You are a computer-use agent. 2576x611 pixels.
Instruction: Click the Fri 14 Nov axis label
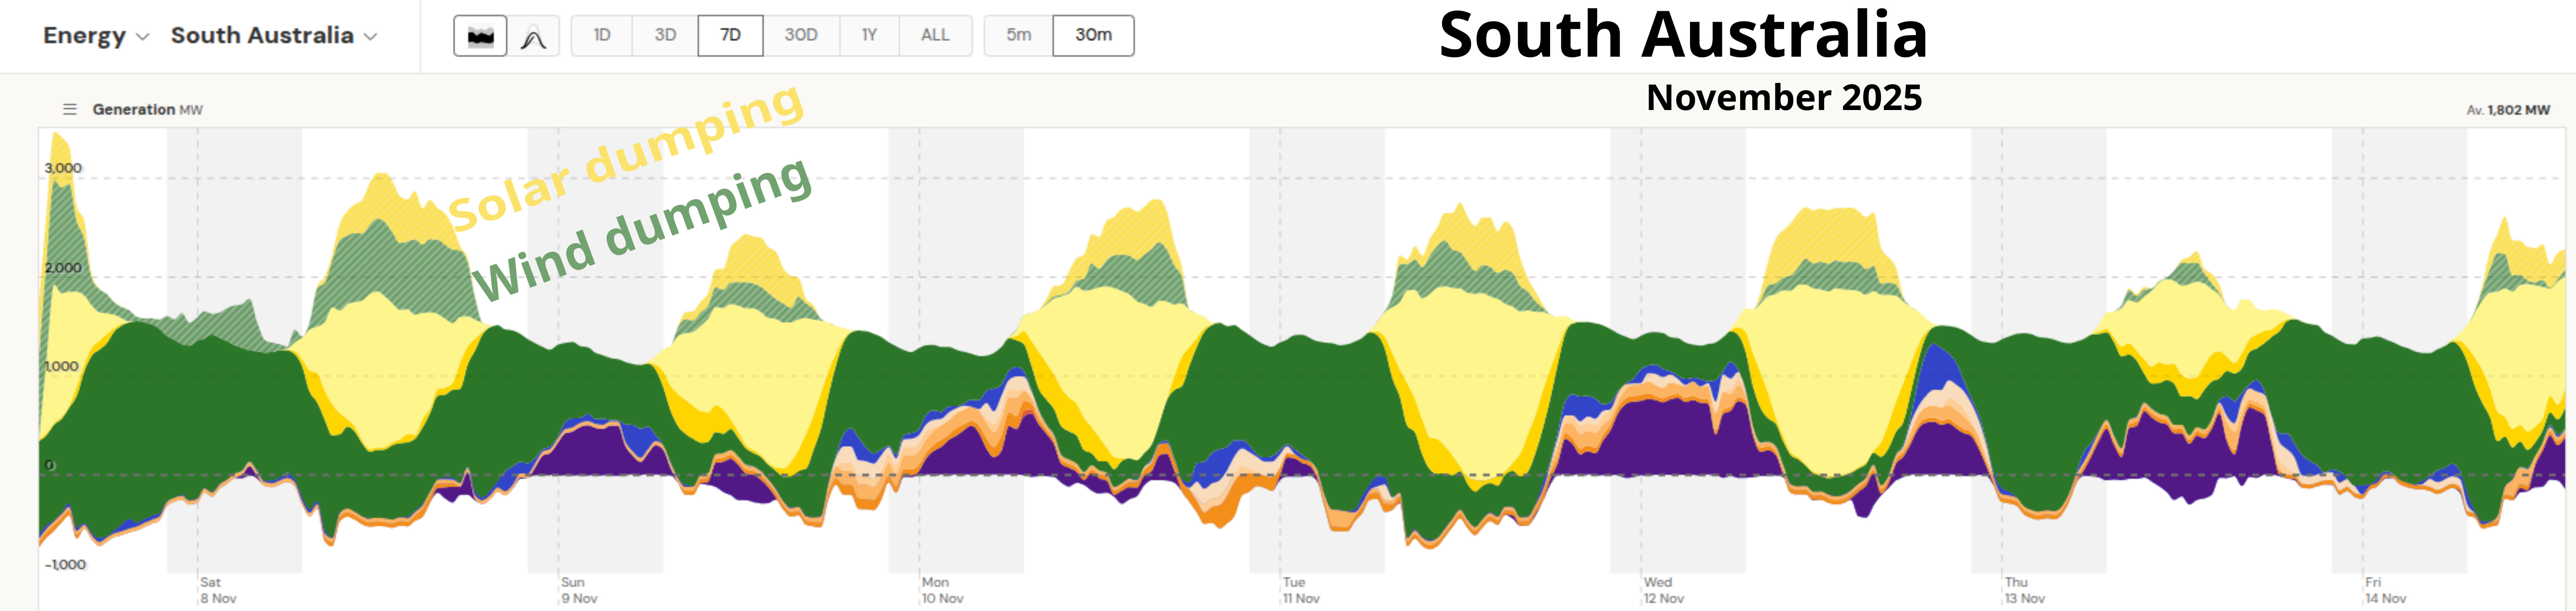coord(2385,590)
